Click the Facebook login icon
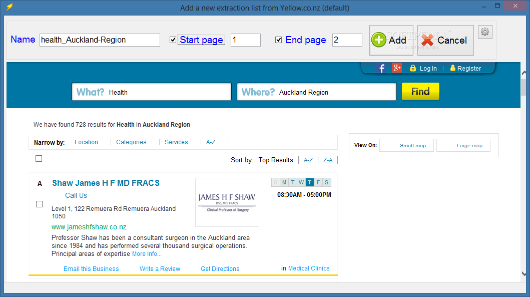 pos(382,68)
